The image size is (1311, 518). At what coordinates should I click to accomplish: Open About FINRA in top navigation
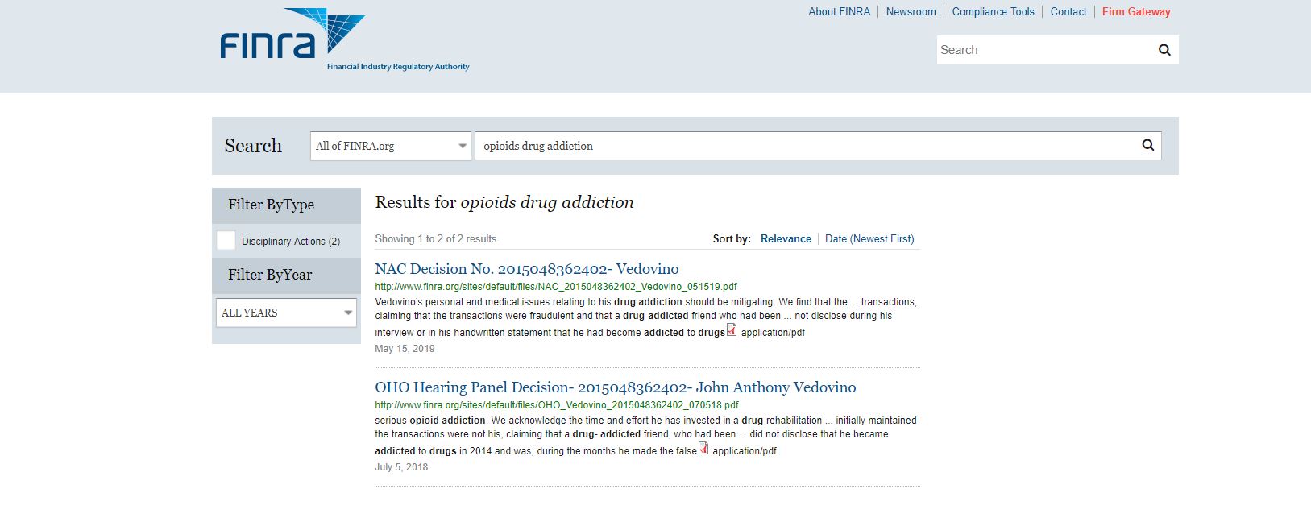(x=839, y=11)
